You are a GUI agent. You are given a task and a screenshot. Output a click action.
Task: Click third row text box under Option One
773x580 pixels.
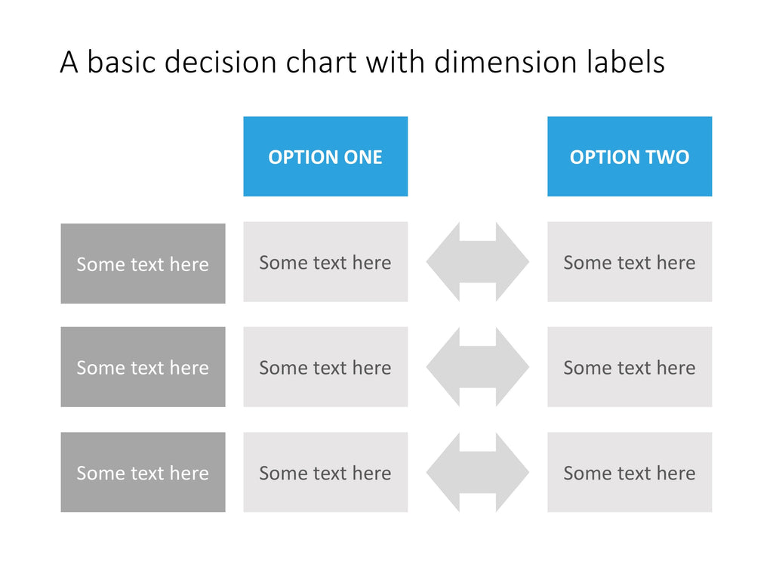tap(325, 473)
